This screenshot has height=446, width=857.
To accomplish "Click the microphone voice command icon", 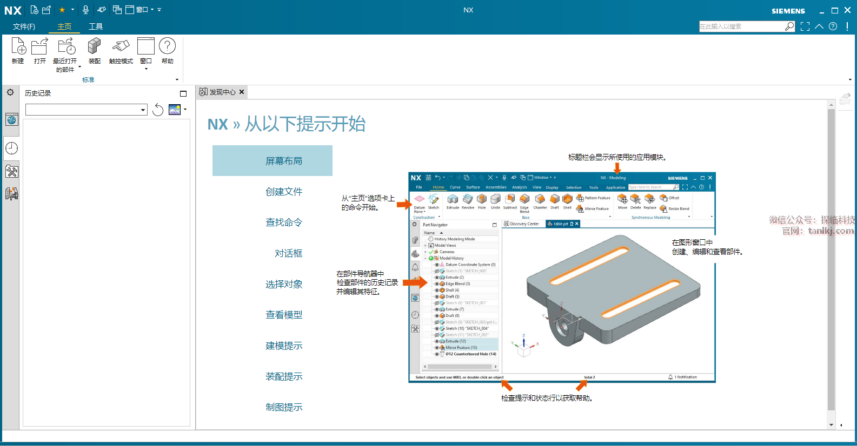I will click(85, 10).
